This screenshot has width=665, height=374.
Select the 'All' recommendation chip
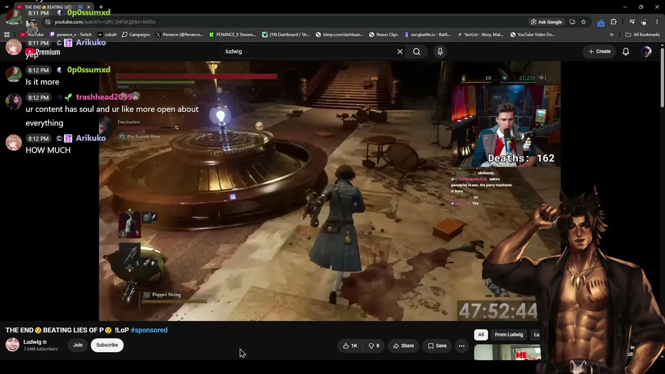(x=481, y=335)
